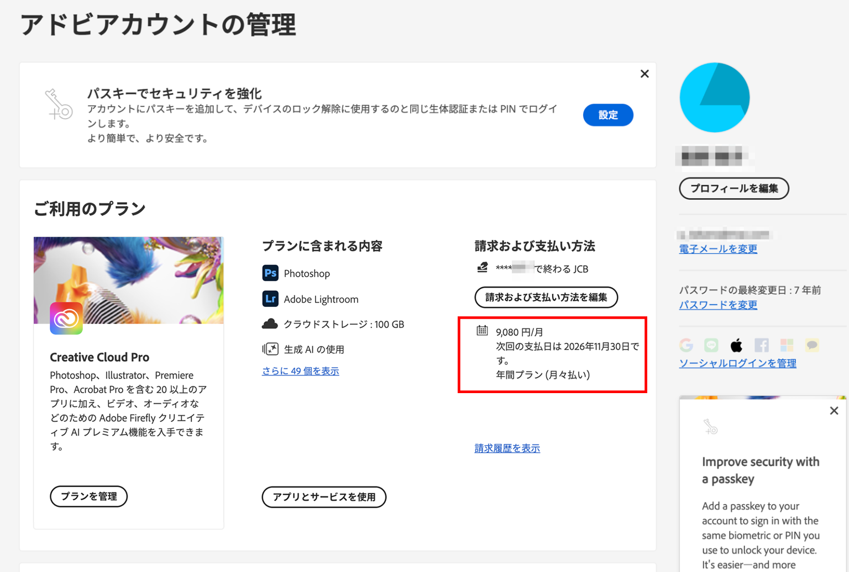Click the cloud storage icon
This screenshot has width=849, height=572.
269,324
